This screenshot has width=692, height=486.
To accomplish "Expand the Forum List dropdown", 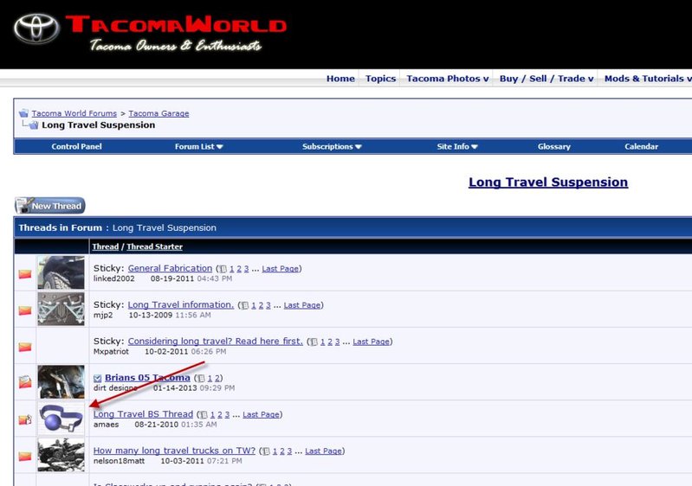I will 198,147.
